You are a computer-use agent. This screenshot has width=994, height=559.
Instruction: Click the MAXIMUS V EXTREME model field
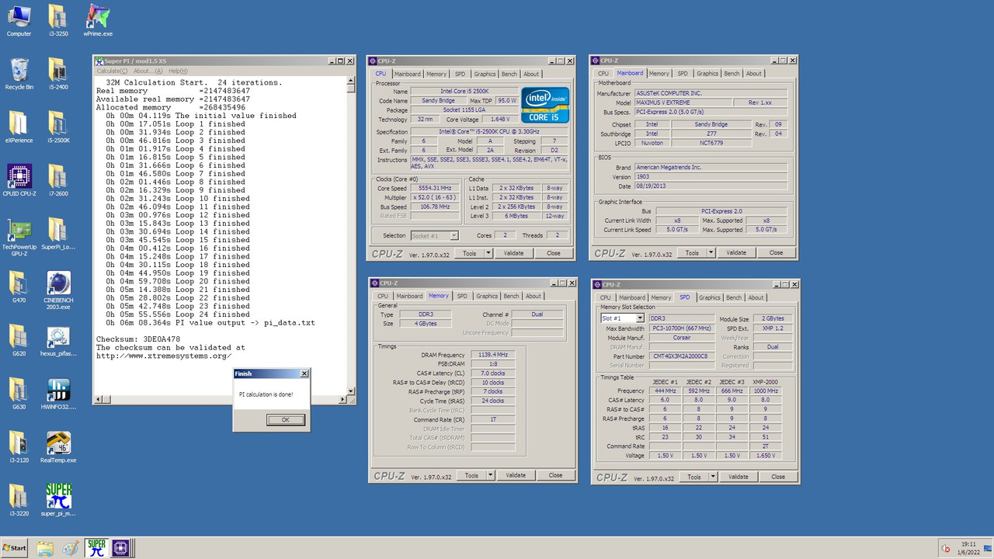(x=683, y=103)
